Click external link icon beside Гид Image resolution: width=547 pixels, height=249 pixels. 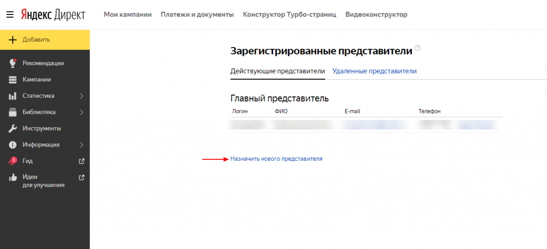coord(82,161)
